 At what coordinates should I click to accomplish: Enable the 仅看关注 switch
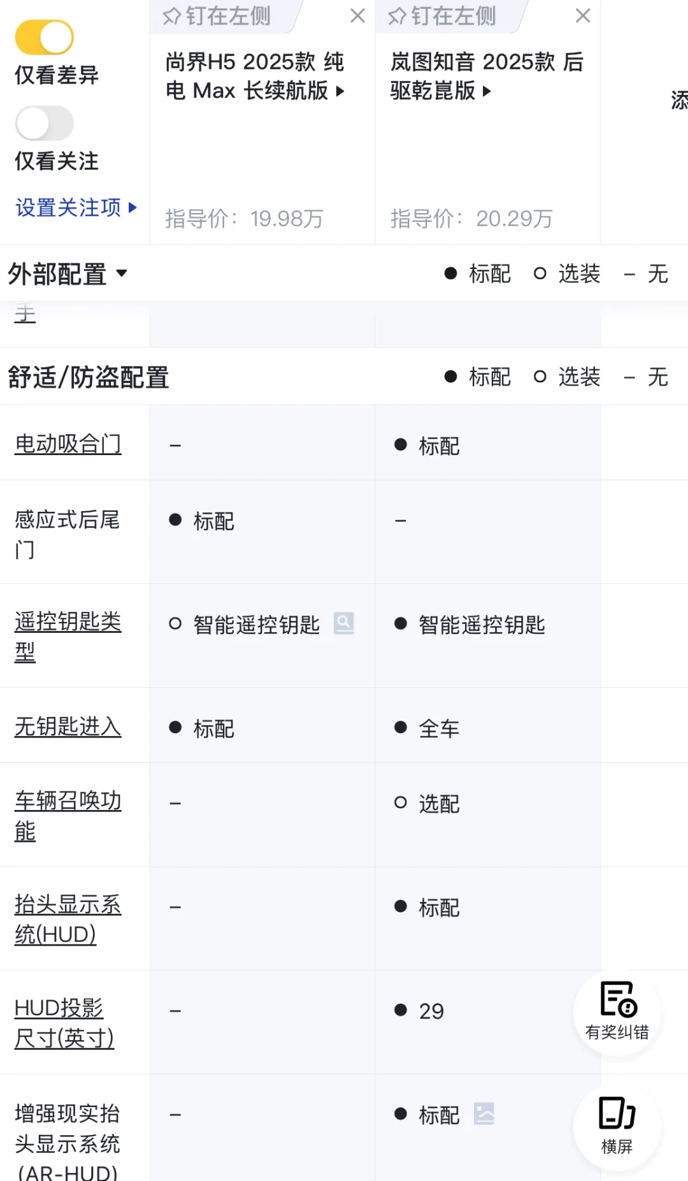click(45, 123)
